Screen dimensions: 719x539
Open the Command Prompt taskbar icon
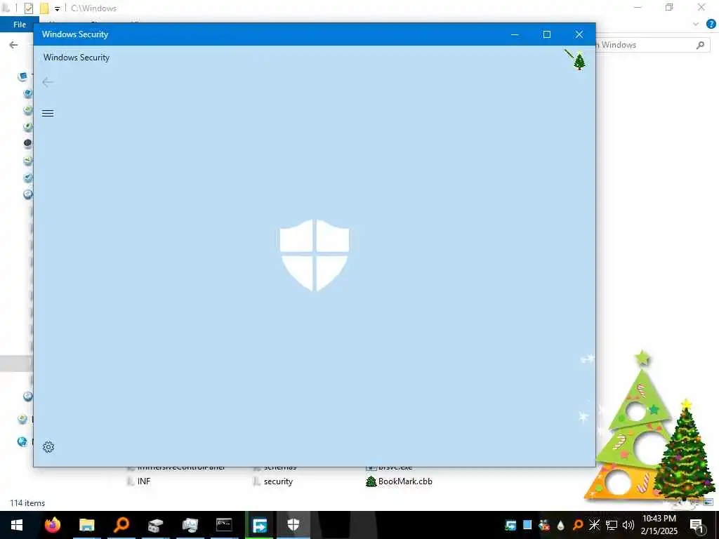pos(224,525)
